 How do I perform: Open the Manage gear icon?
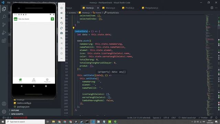[4, 112]
